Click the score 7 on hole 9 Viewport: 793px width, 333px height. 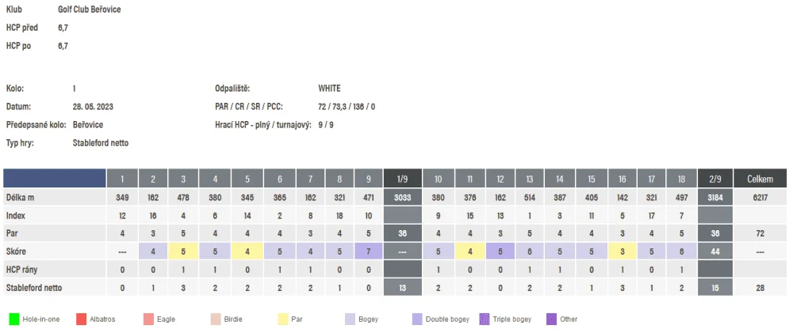click(x=368, y=252)
